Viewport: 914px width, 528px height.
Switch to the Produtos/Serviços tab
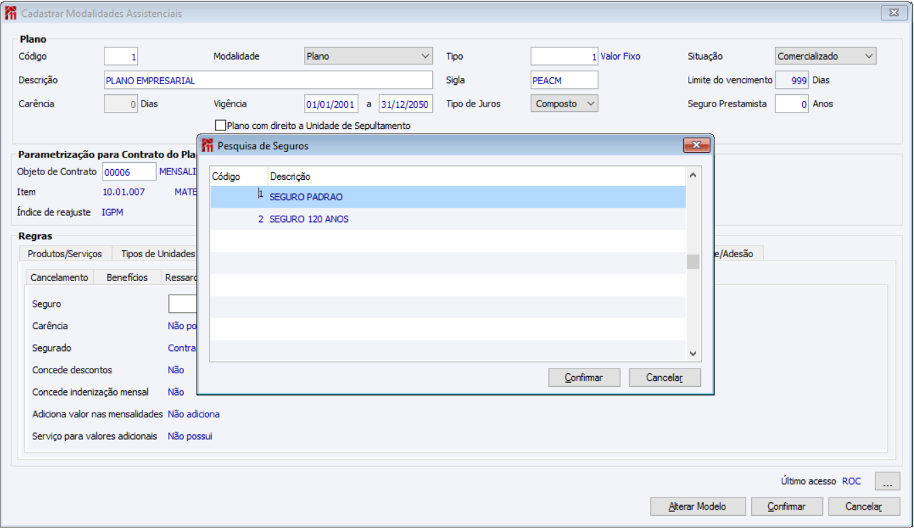point(65,253)
